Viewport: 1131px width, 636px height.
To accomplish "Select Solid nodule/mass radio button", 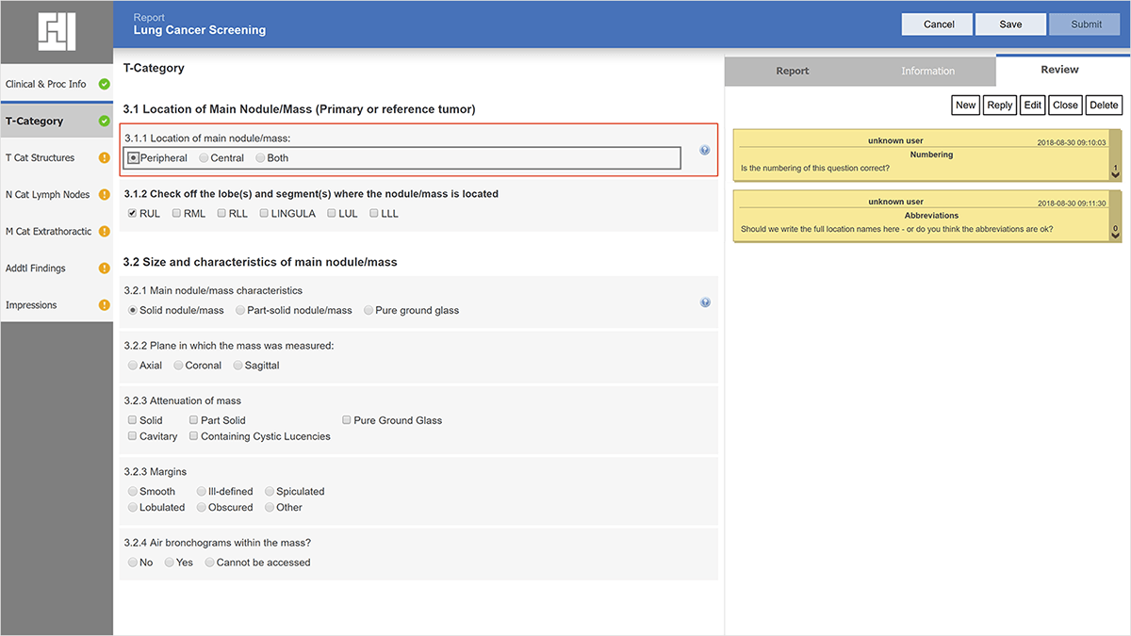I will pos(133,310).
